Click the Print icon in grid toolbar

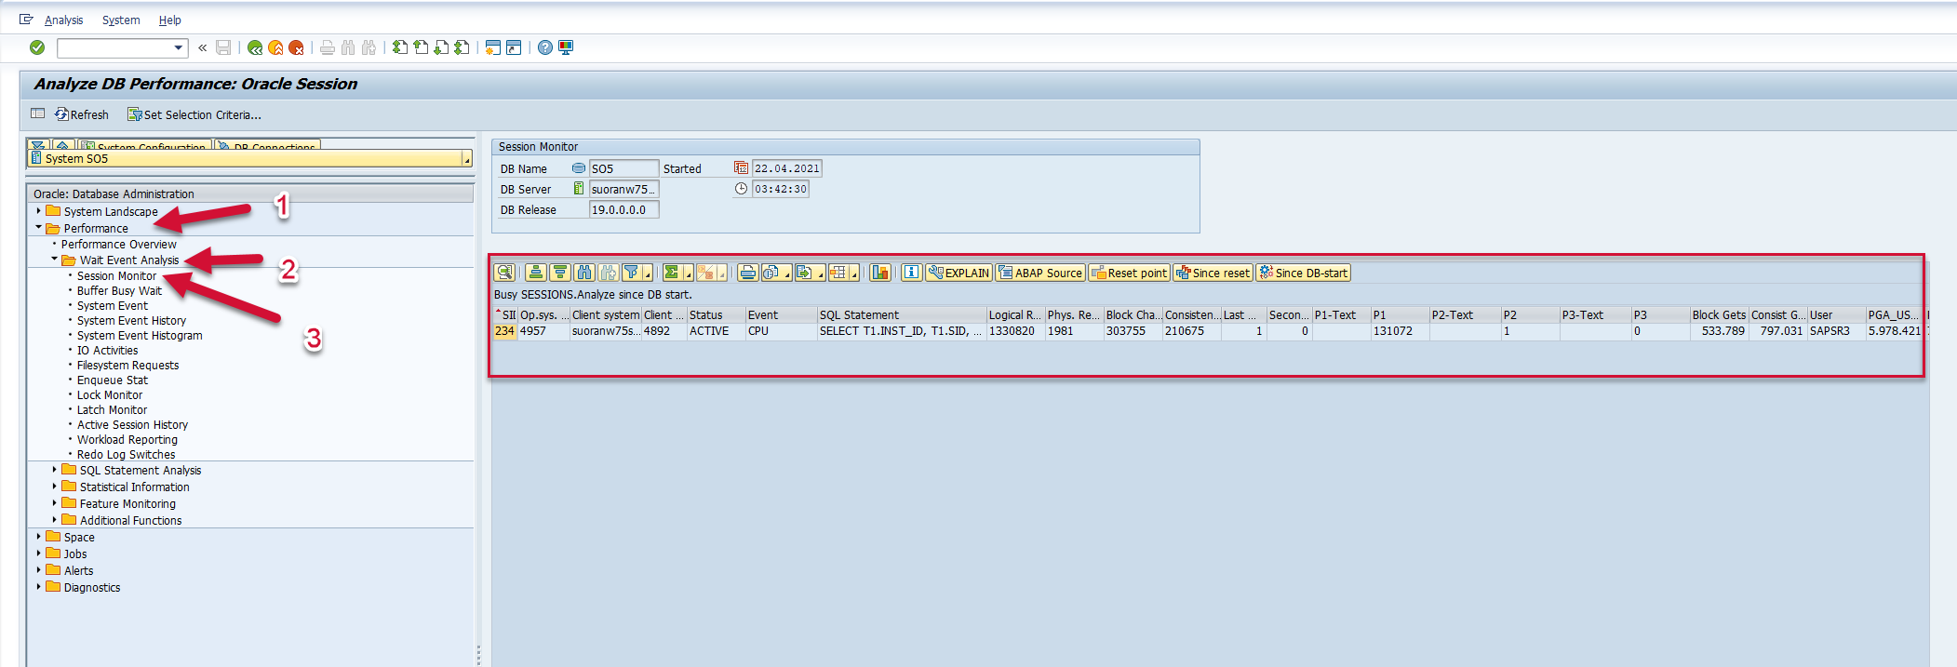pos(747,273)
